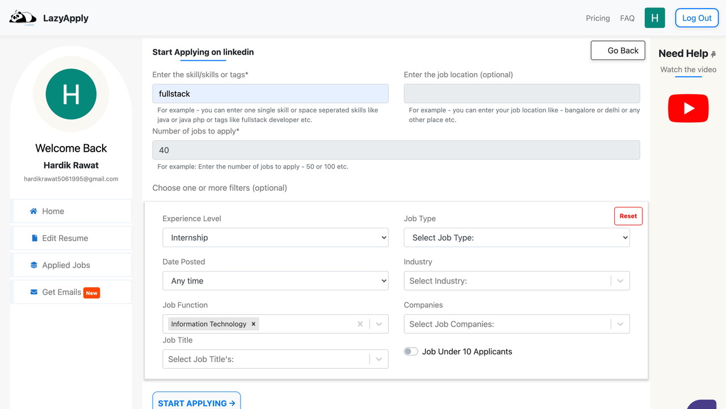Remove the Information Technology tag
The width and height of the screenshot is (726, 409).
253,324
